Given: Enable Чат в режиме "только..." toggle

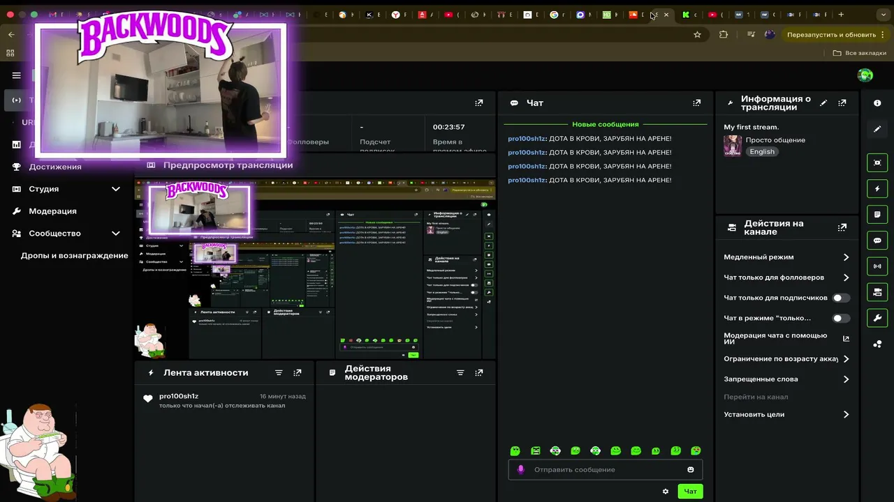Looking at the screenshot, I should tap(841, 318).
